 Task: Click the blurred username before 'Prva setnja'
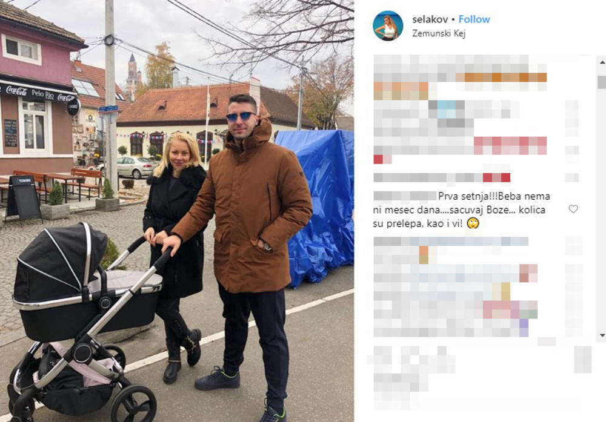point(405,196)
